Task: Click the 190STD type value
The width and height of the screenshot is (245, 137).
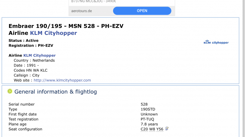Action: (x=148, y=109)
